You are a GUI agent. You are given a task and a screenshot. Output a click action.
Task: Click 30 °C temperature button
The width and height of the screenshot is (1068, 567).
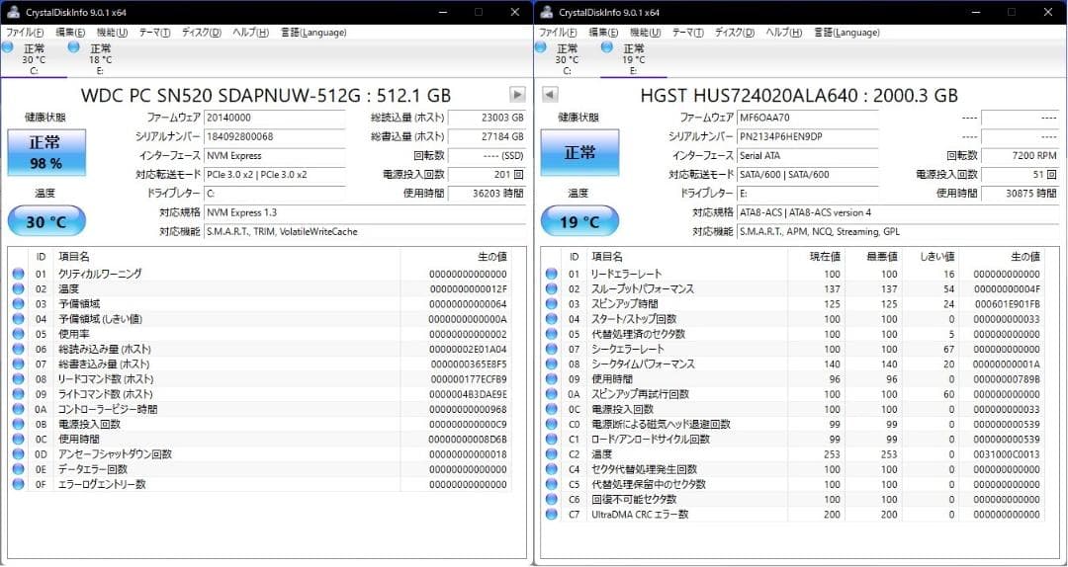point(47,221)
